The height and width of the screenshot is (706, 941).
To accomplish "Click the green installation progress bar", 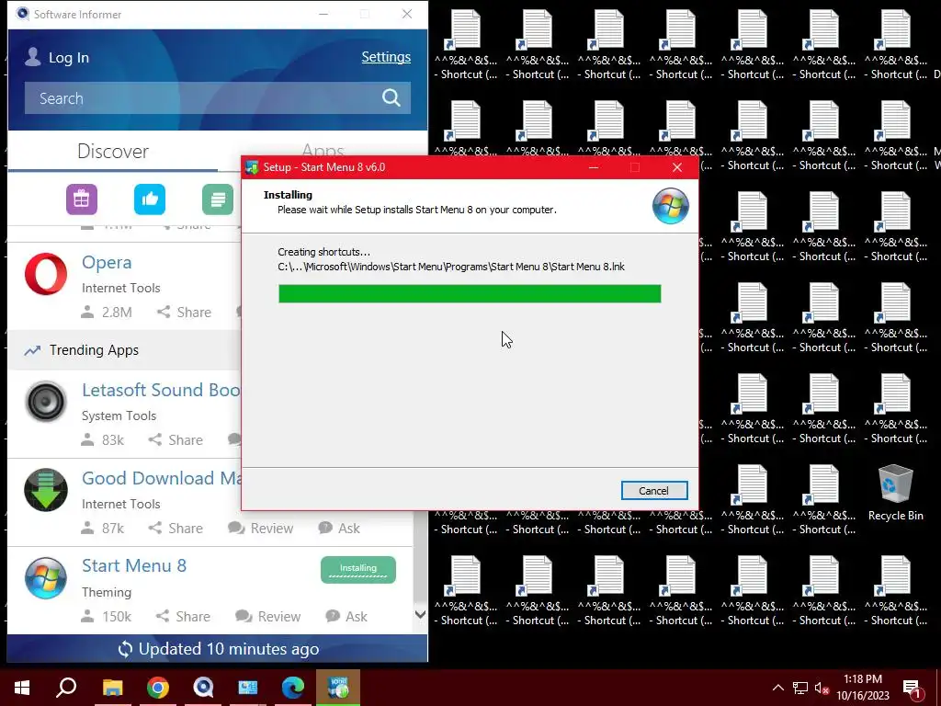I will pos(470,293).
